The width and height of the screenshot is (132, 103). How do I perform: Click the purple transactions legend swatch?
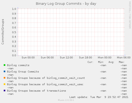pos(5,91)
